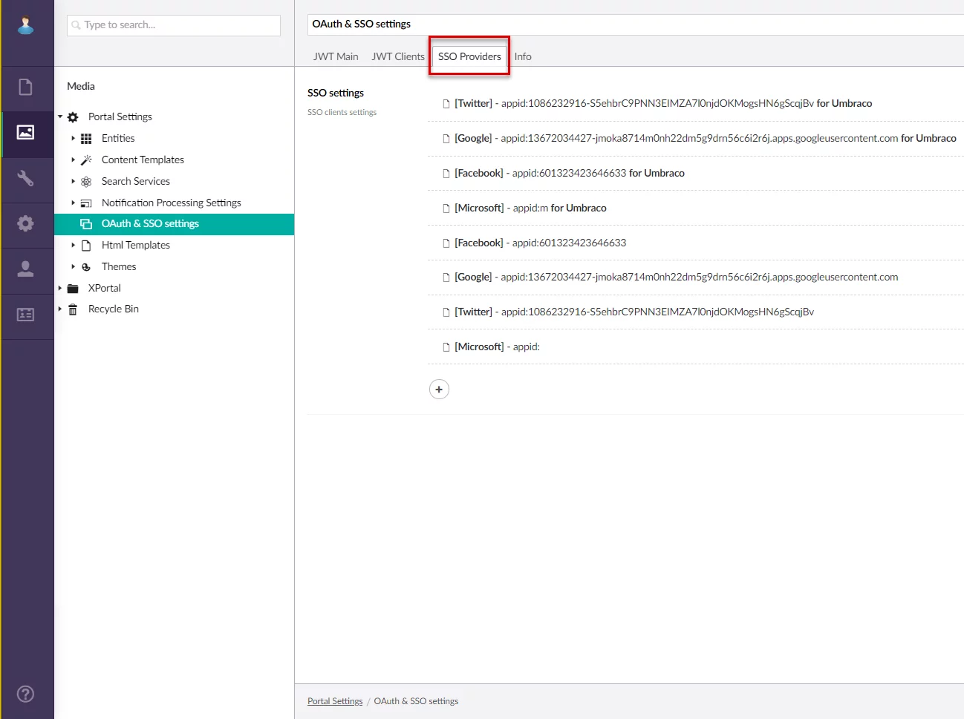Open the Info tab
The height and width of the screenshot is (719, 964).
523,56
